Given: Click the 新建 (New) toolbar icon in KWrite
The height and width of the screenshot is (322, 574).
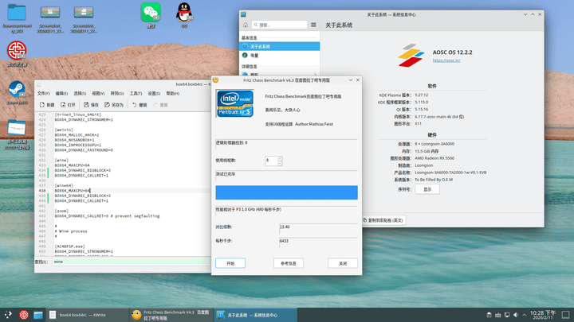Looking at the screenshot, I should 46,104.
